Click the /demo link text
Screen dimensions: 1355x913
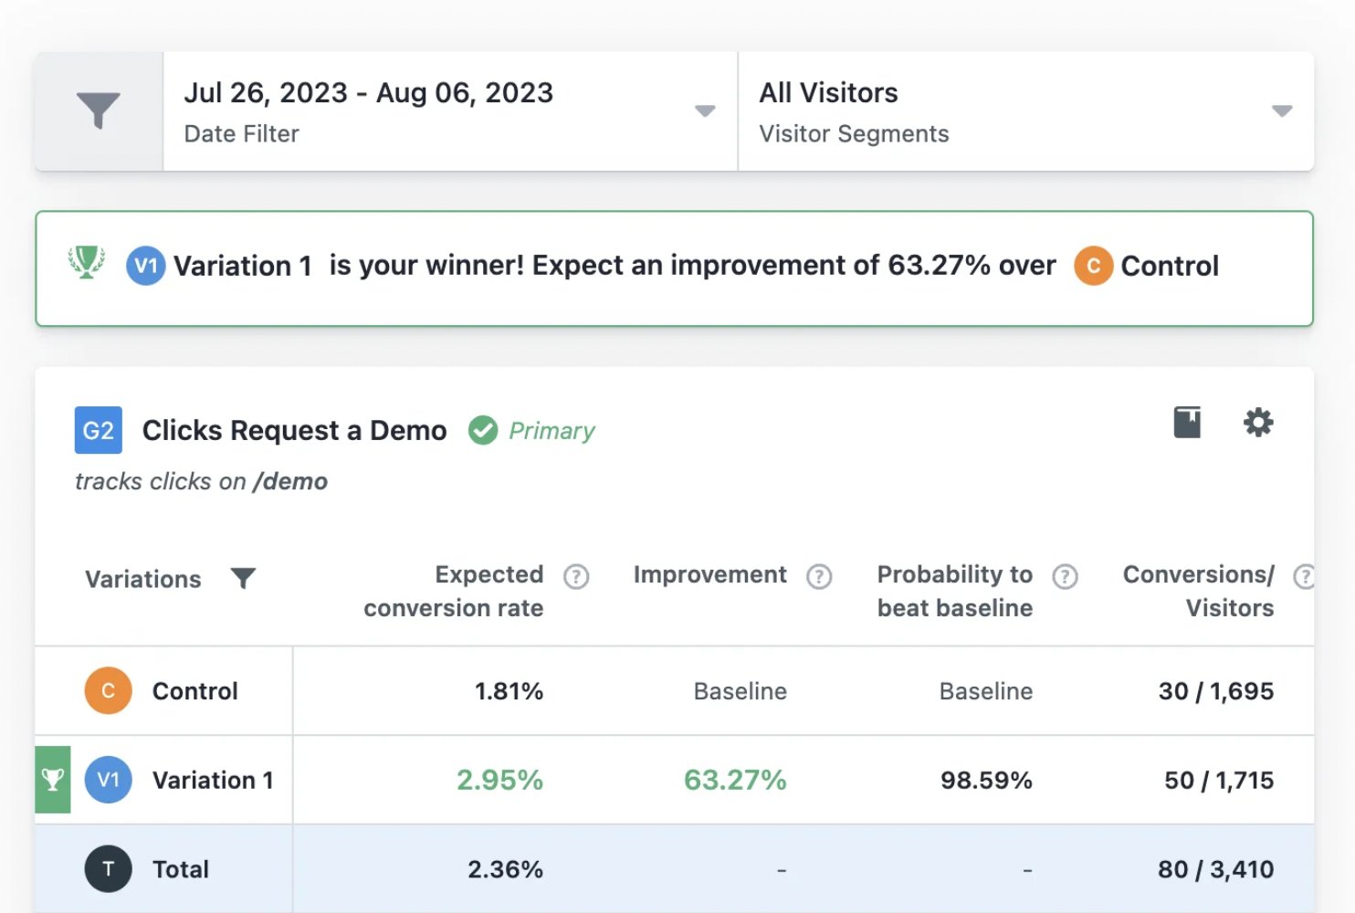[290, 481]
